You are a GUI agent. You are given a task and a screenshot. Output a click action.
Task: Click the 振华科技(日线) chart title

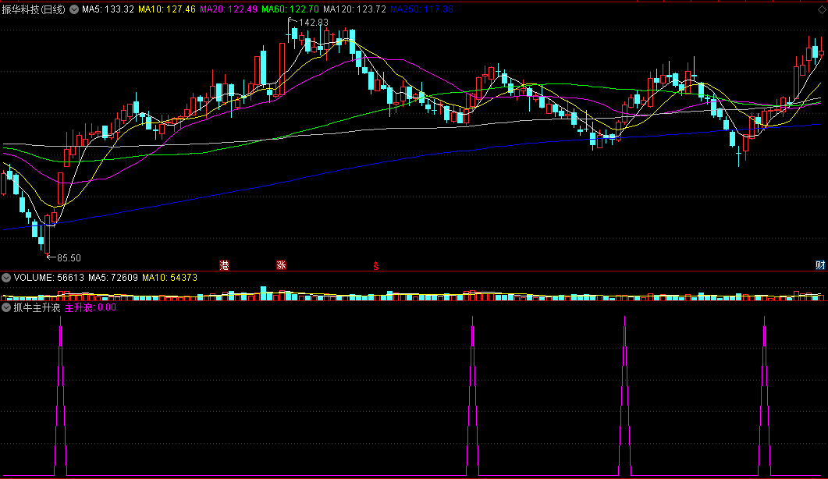coord(34,9)
